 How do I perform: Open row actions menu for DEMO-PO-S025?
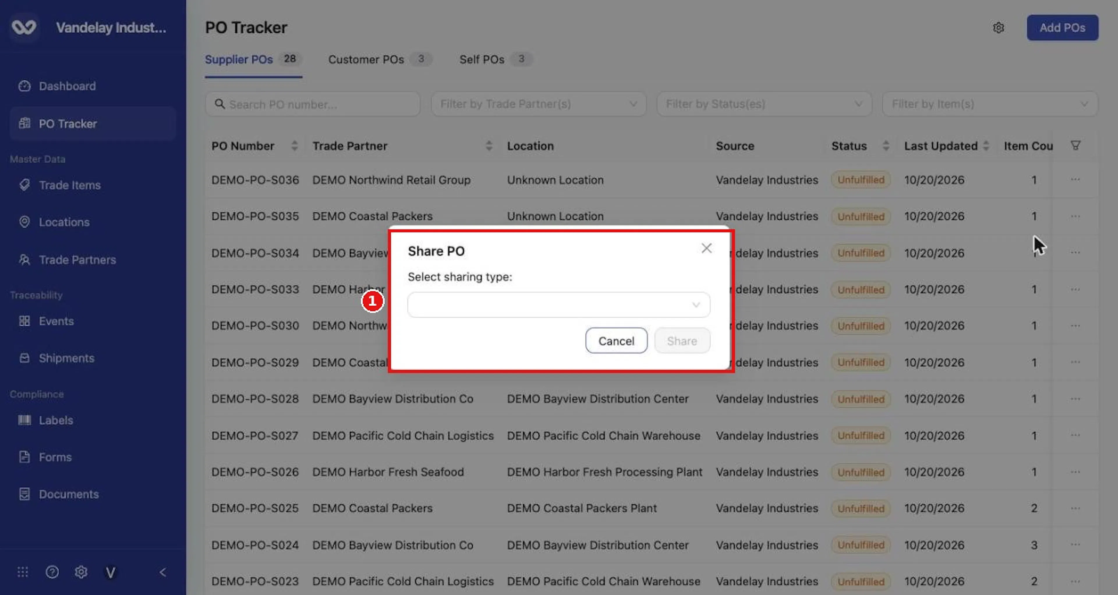[x=1075, y=508]
